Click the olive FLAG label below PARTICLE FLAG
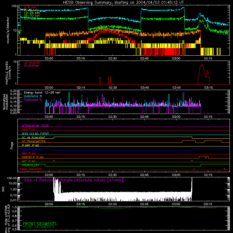Image resolution: width=233 pixels, height=233 pixels. coord(29,161)
